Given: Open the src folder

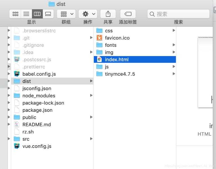Looking at the screenshot, I should [26, 139].
